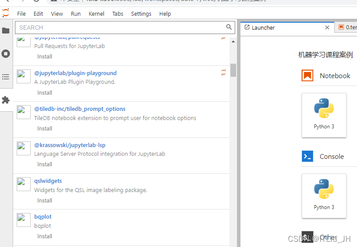Image resolution: width=357 pixels, height=247 pixels.
Task: Click the Console heading in Launcher
Action: click(332, 156)
